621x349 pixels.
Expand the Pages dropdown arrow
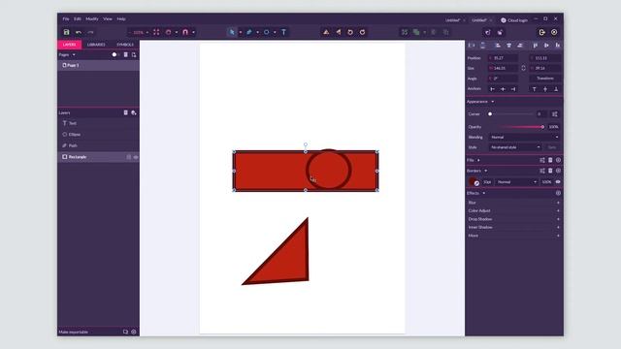(74, 54)
